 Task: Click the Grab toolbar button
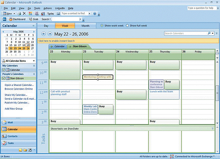(x=33, y=19)
